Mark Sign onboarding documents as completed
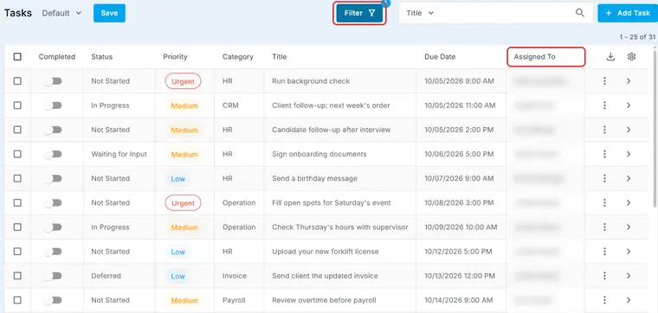 (54, 154)
